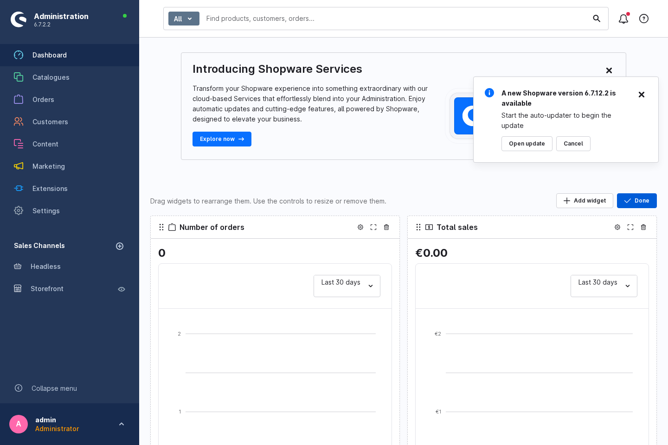This screenshot has width=668, height=445.
Task: Close the Shopware Services banner
Action: (609, 70)
